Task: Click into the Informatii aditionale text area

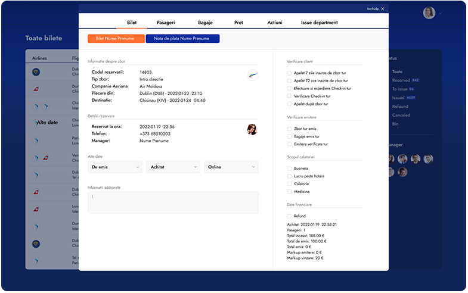Action: [173, 202]
